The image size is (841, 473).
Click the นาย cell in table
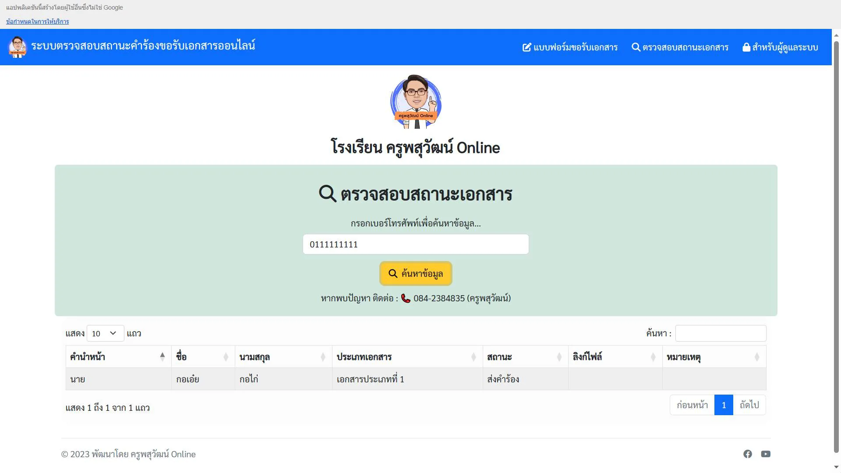click(x=118, y=379)
